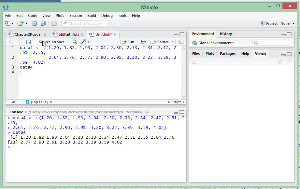The image size is (300, 189).
Task: Open the Project: (None) dropdown
Action: 277,23
